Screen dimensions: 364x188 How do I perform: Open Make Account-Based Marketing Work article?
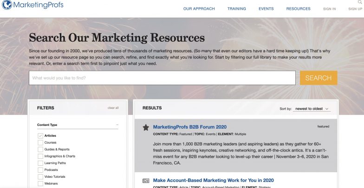[x=214, y=181]
